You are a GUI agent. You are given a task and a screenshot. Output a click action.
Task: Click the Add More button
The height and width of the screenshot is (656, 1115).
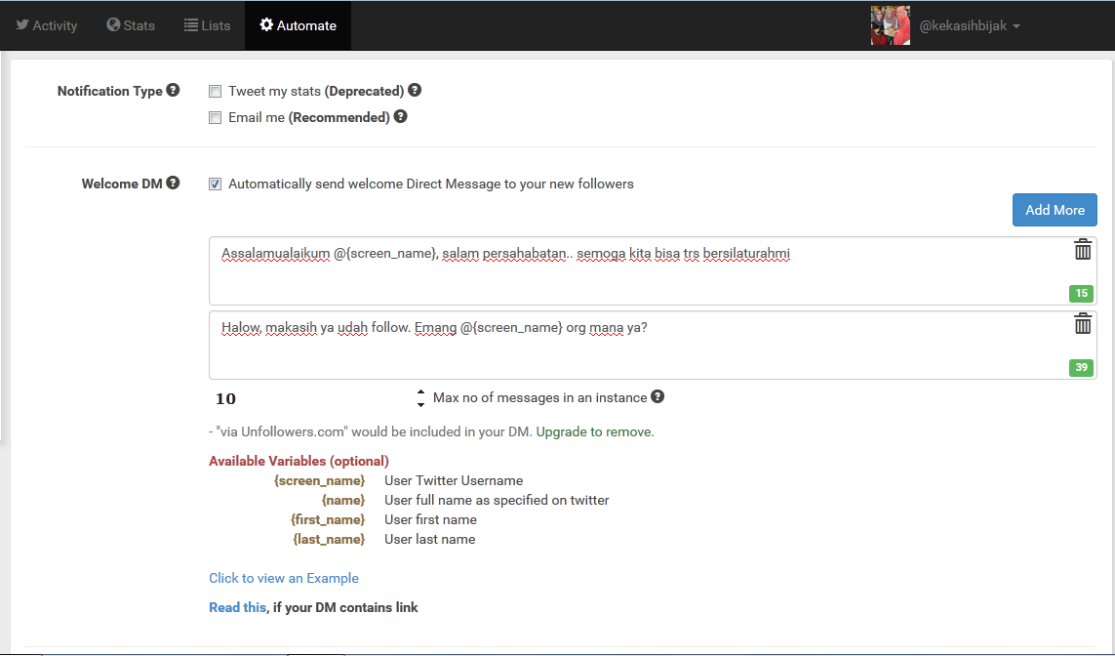click(1055, 209)
